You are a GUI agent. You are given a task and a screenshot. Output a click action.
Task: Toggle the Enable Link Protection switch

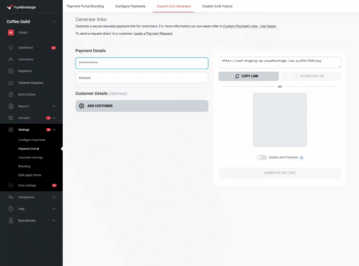pos(262,157)
